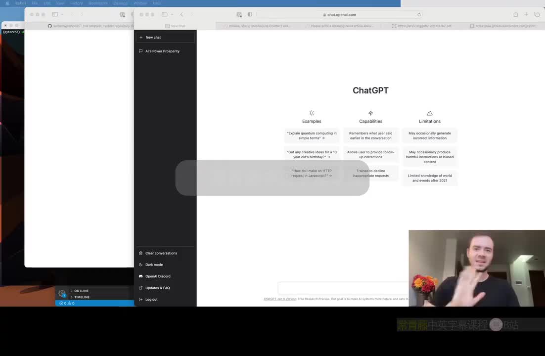Click privacy shield icon in back Safari

coord(122,14)
